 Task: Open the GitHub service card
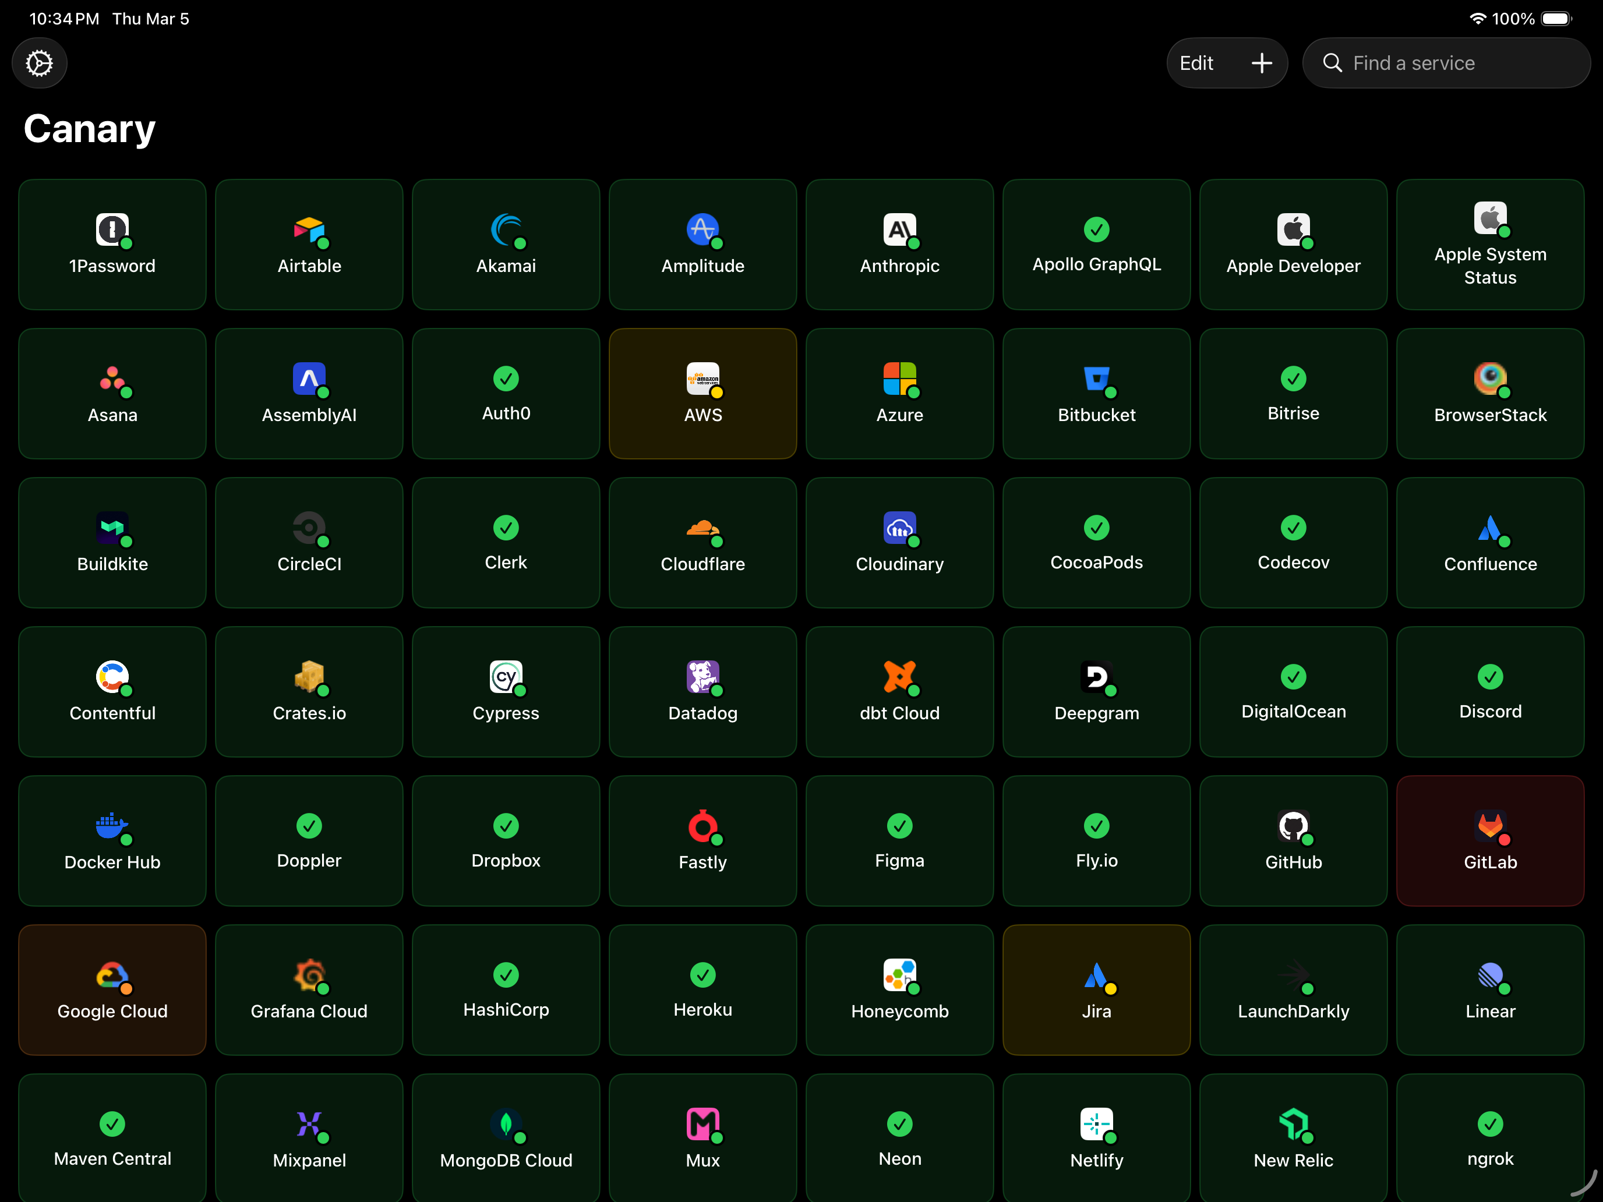click(x=1294, y=841)
